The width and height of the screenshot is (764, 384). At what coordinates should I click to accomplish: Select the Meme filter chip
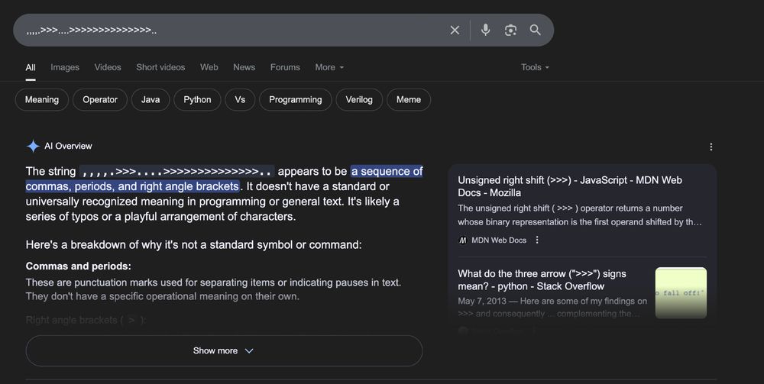(x=408, y=100)
